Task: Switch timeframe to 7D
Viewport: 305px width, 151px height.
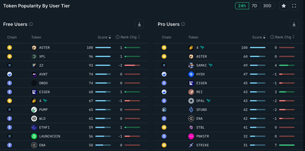Action: tap(254, 6)
